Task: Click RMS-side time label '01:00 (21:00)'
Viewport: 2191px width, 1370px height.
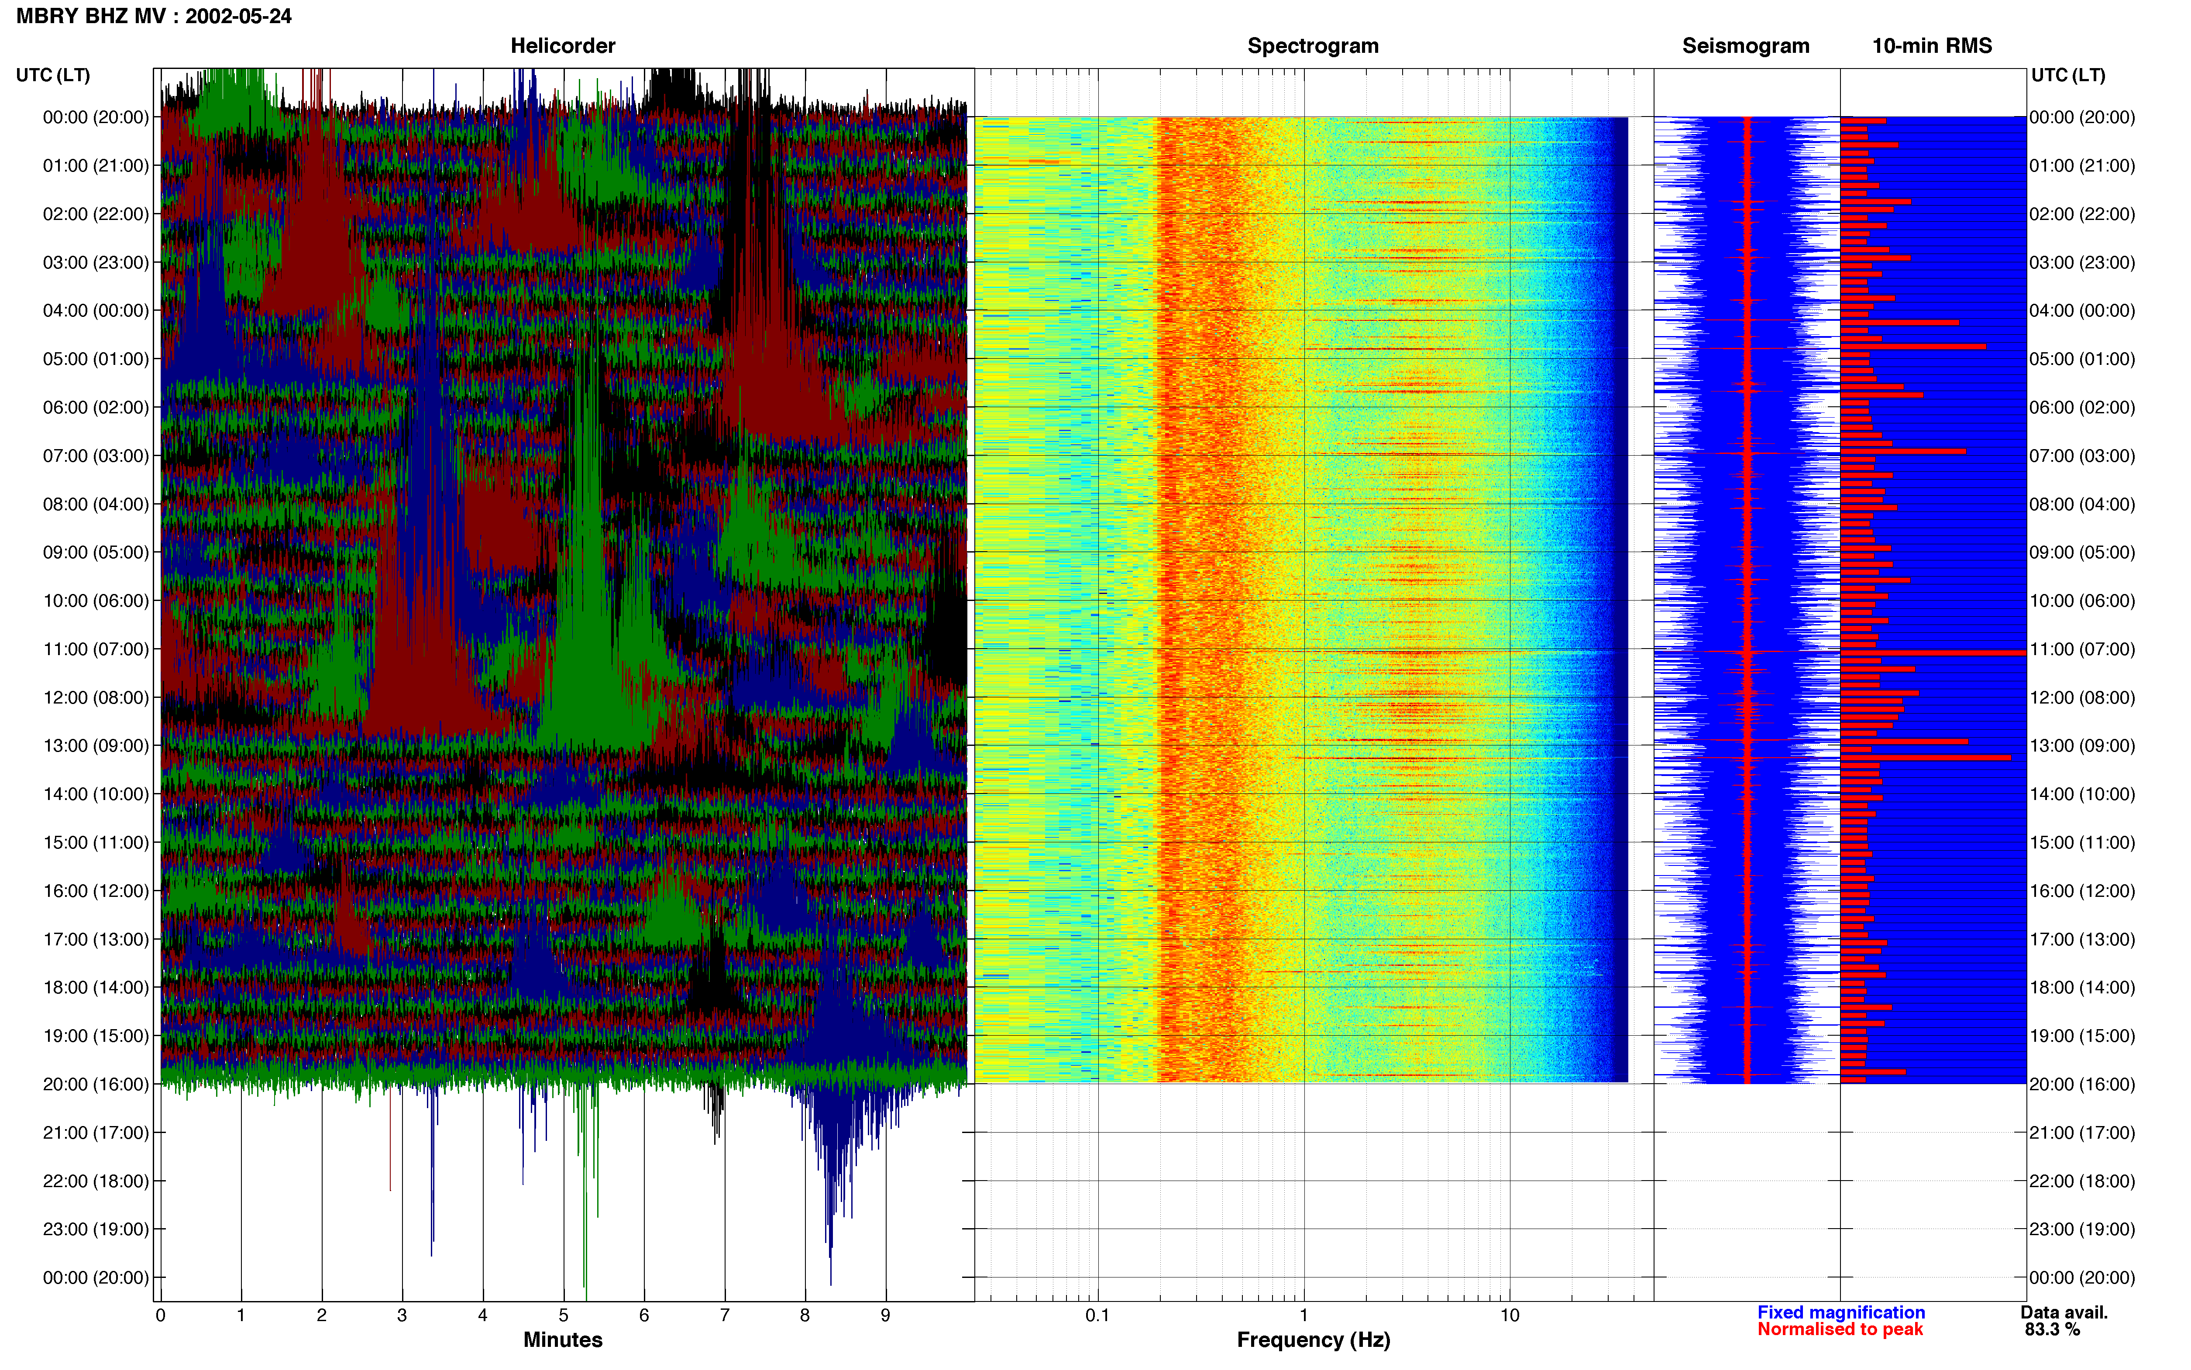Action: (x=2082, y=166)
